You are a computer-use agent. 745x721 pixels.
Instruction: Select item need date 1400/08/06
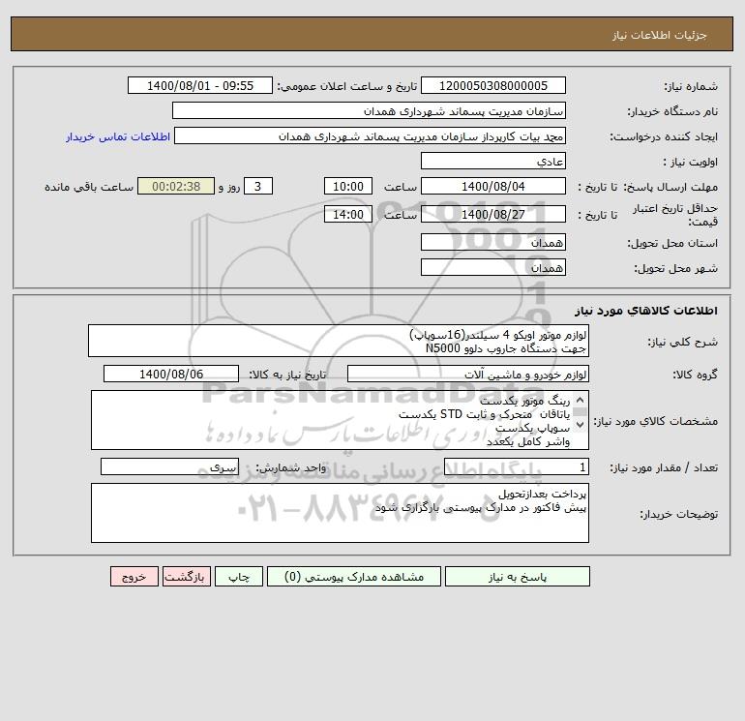point(171,374)
